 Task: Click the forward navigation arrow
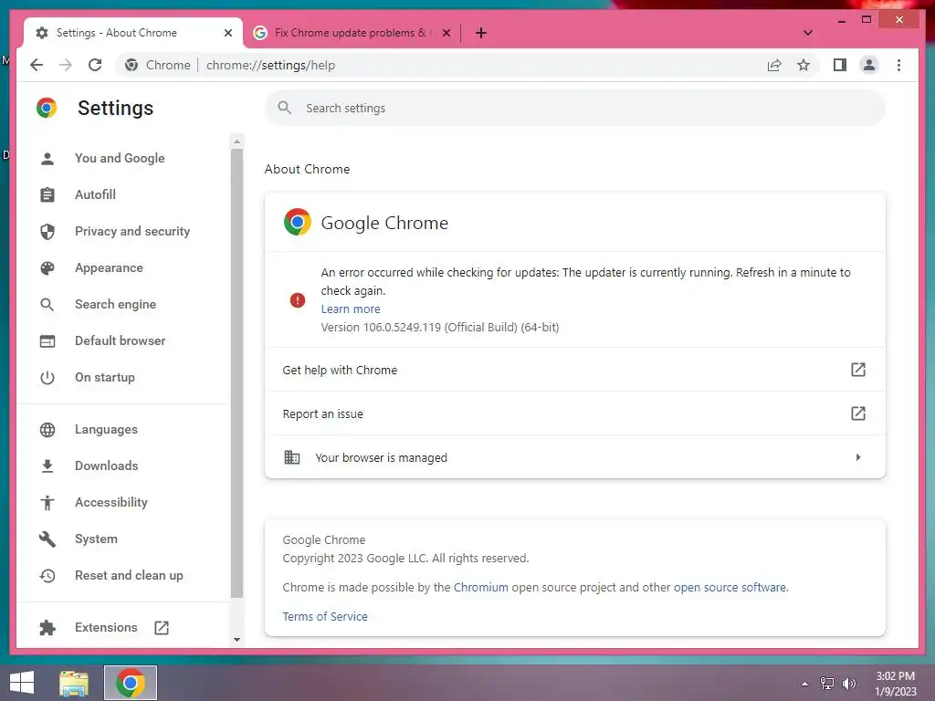66,65
